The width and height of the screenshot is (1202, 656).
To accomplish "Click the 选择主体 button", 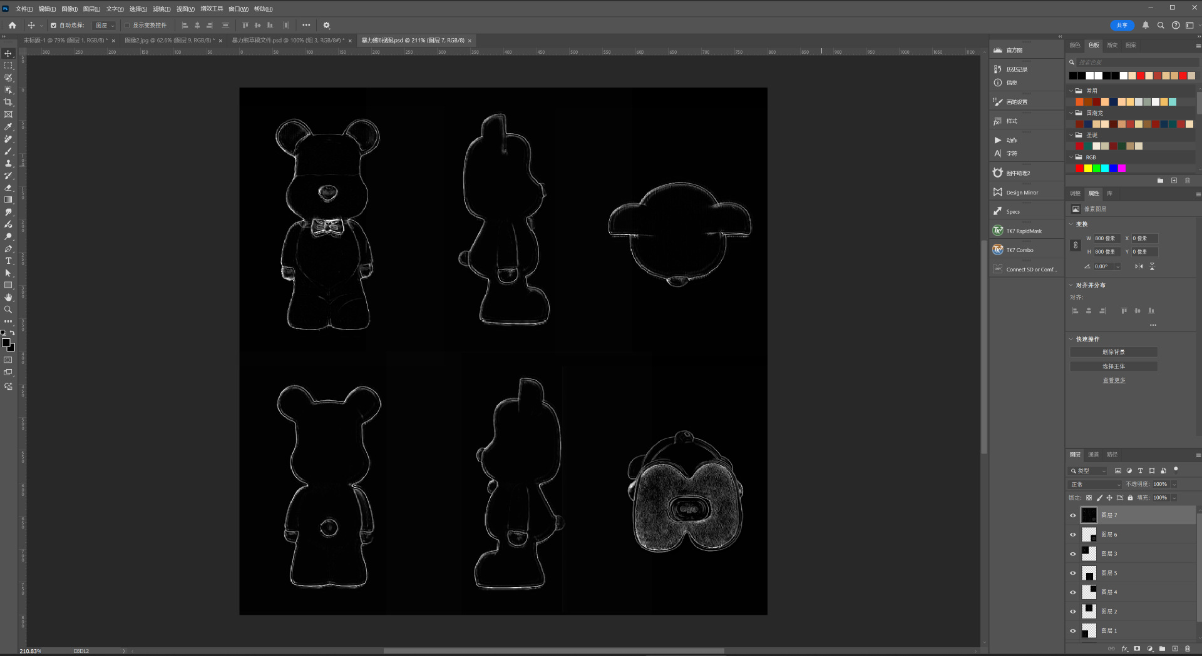I will pos(1113,366).
